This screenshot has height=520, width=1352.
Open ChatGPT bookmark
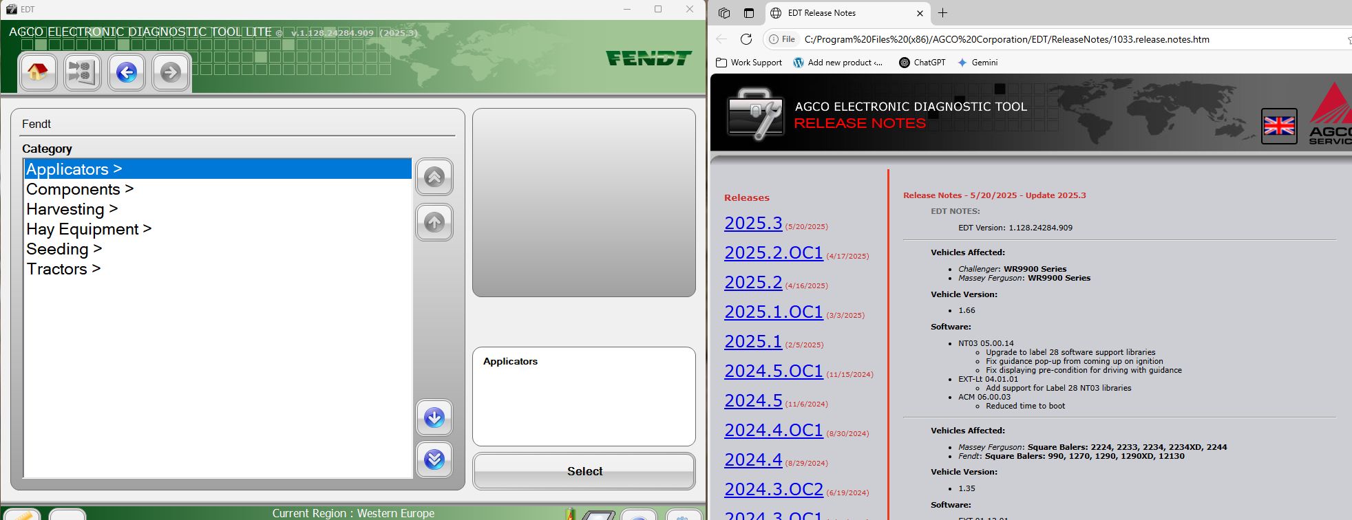(922, 63)
